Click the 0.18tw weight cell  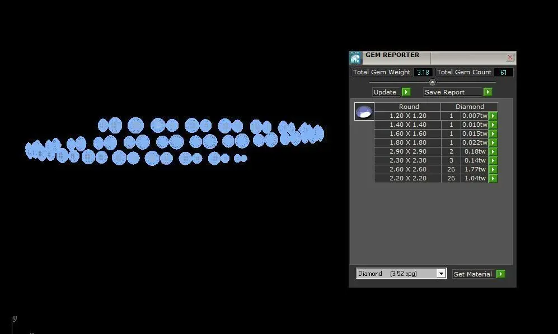475,151
